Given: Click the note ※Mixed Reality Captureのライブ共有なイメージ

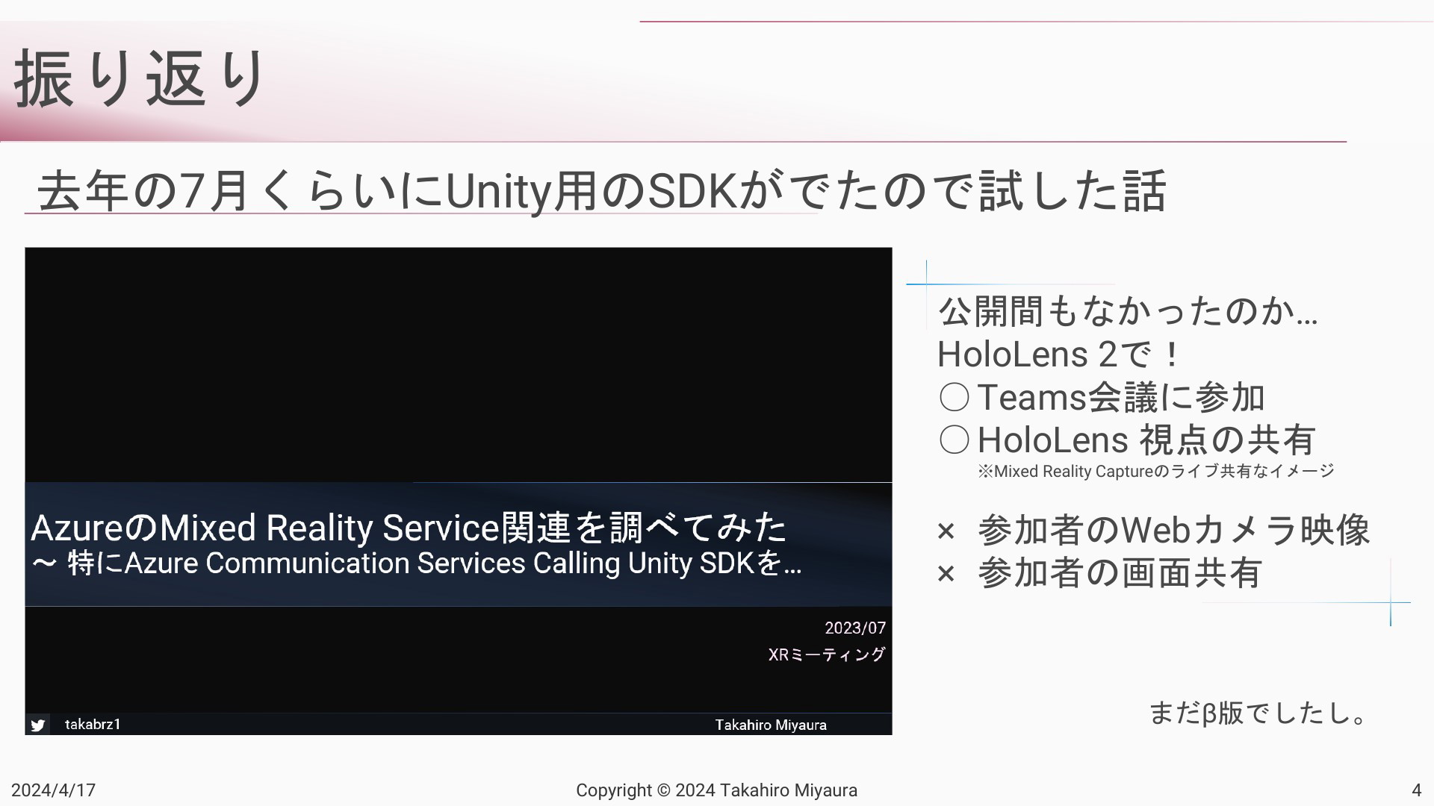Looking at the screenshot, I should click(1156, 472).
